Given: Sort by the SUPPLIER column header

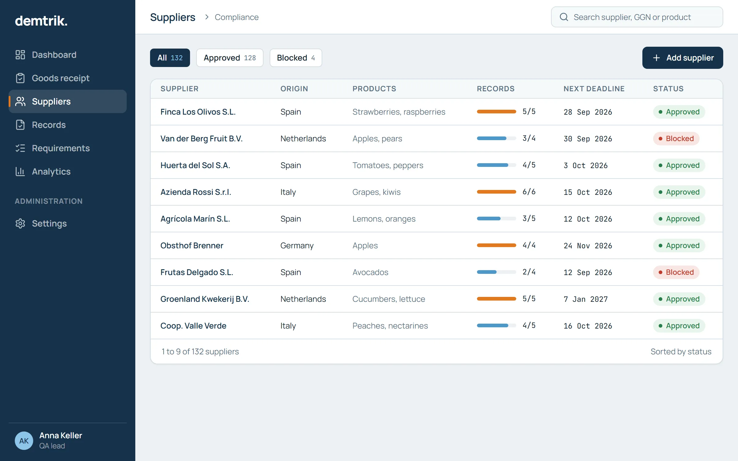Looking at the screenshot, I should click(x=180, y=89).
